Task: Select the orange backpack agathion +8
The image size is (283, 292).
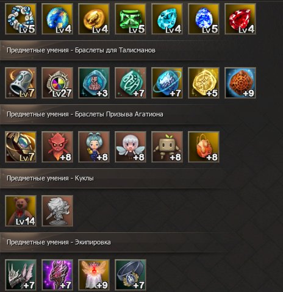Action: pyautogui.click(x=204, y=147)
